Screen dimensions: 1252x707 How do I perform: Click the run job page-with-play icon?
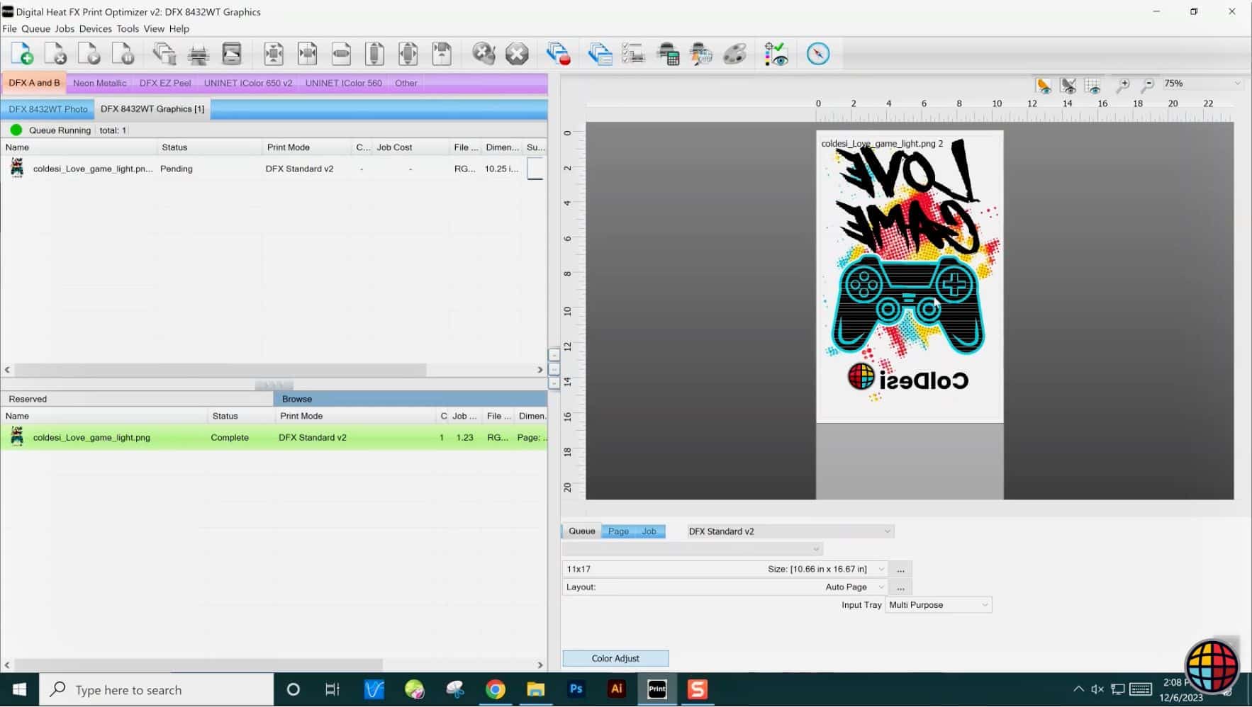89,54
